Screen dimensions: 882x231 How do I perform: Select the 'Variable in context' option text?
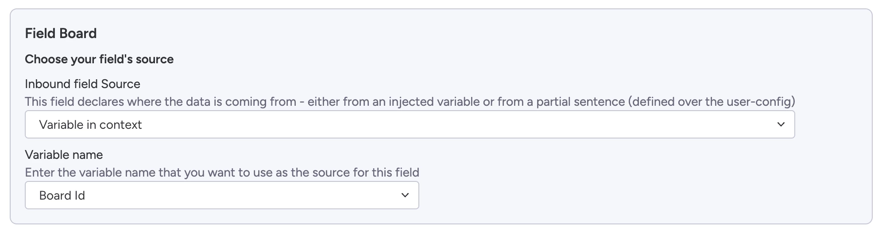pos(90,125)
